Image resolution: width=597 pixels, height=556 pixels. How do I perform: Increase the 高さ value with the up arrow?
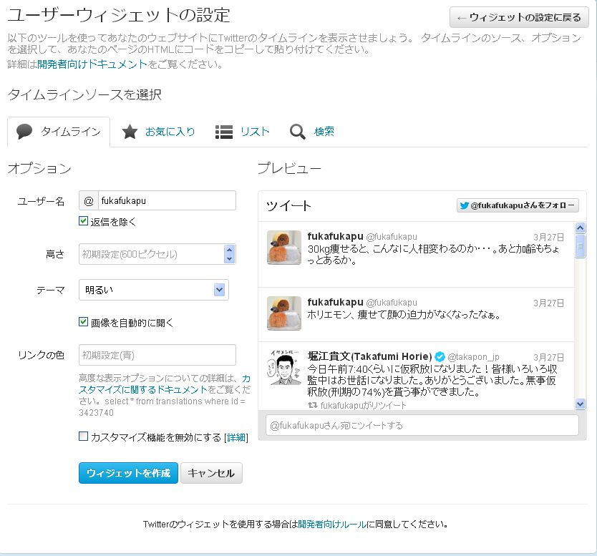229,250
